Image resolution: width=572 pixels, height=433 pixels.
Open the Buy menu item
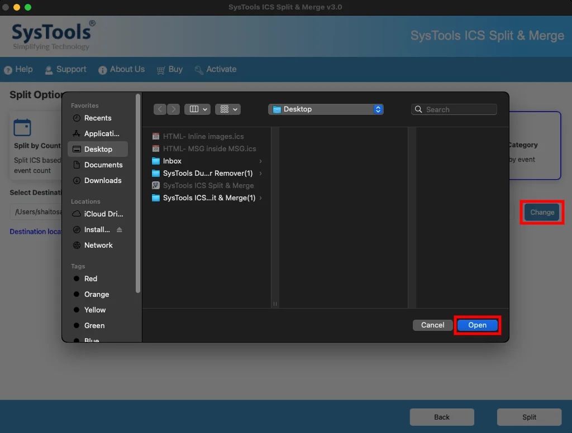170,70
